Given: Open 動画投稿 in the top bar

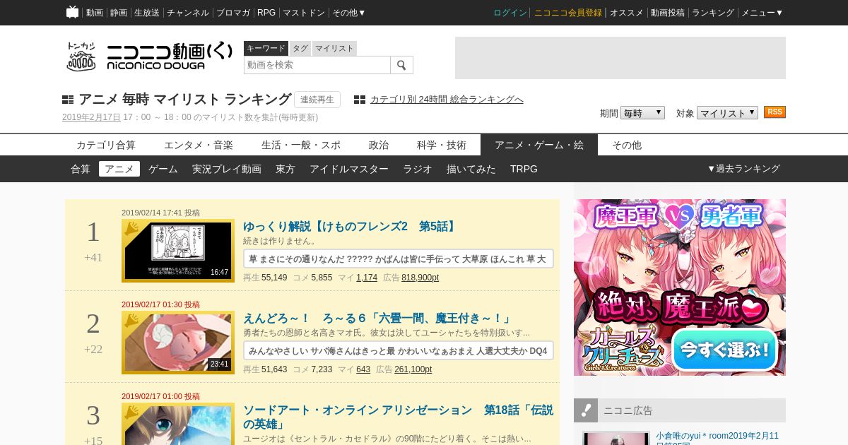Looking at the screenshot, I should (x=668, y=13).
